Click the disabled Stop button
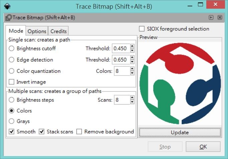Viewport: 228px width, 159px height. point(165,147)
